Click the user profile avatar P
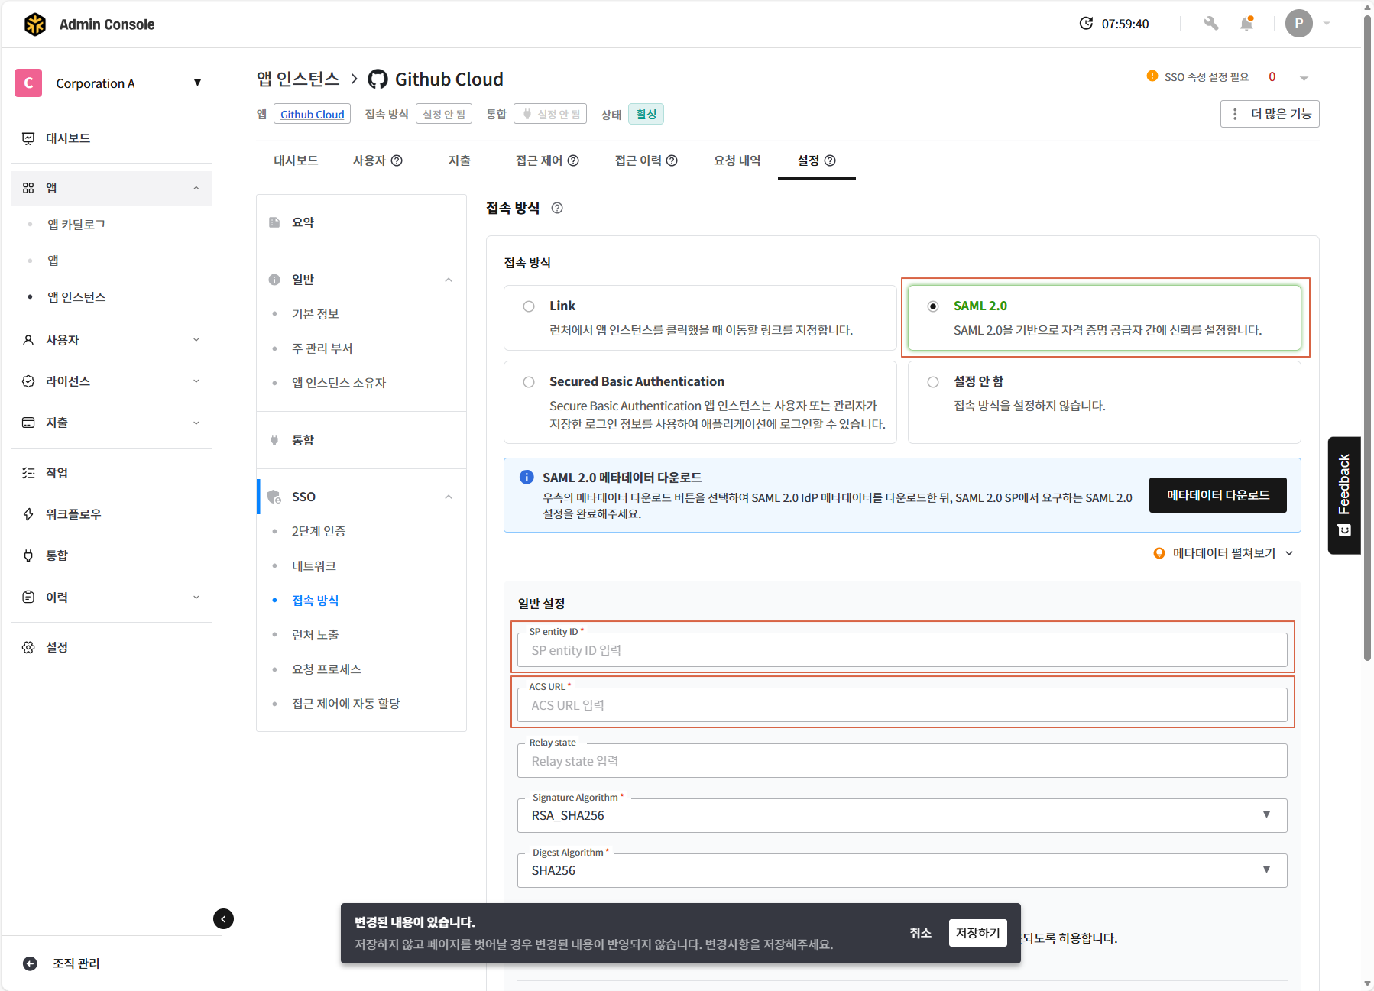 [1298, 24]
